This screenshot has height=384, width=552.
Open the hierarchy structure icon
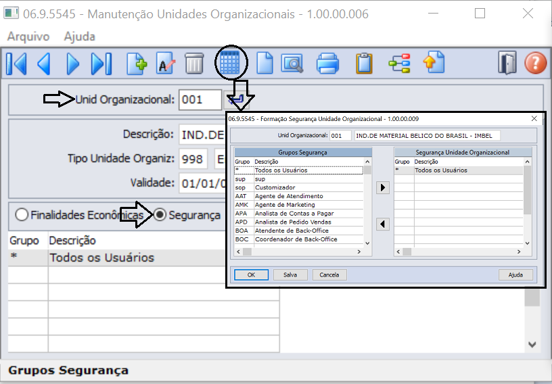(x=400, y=64)
